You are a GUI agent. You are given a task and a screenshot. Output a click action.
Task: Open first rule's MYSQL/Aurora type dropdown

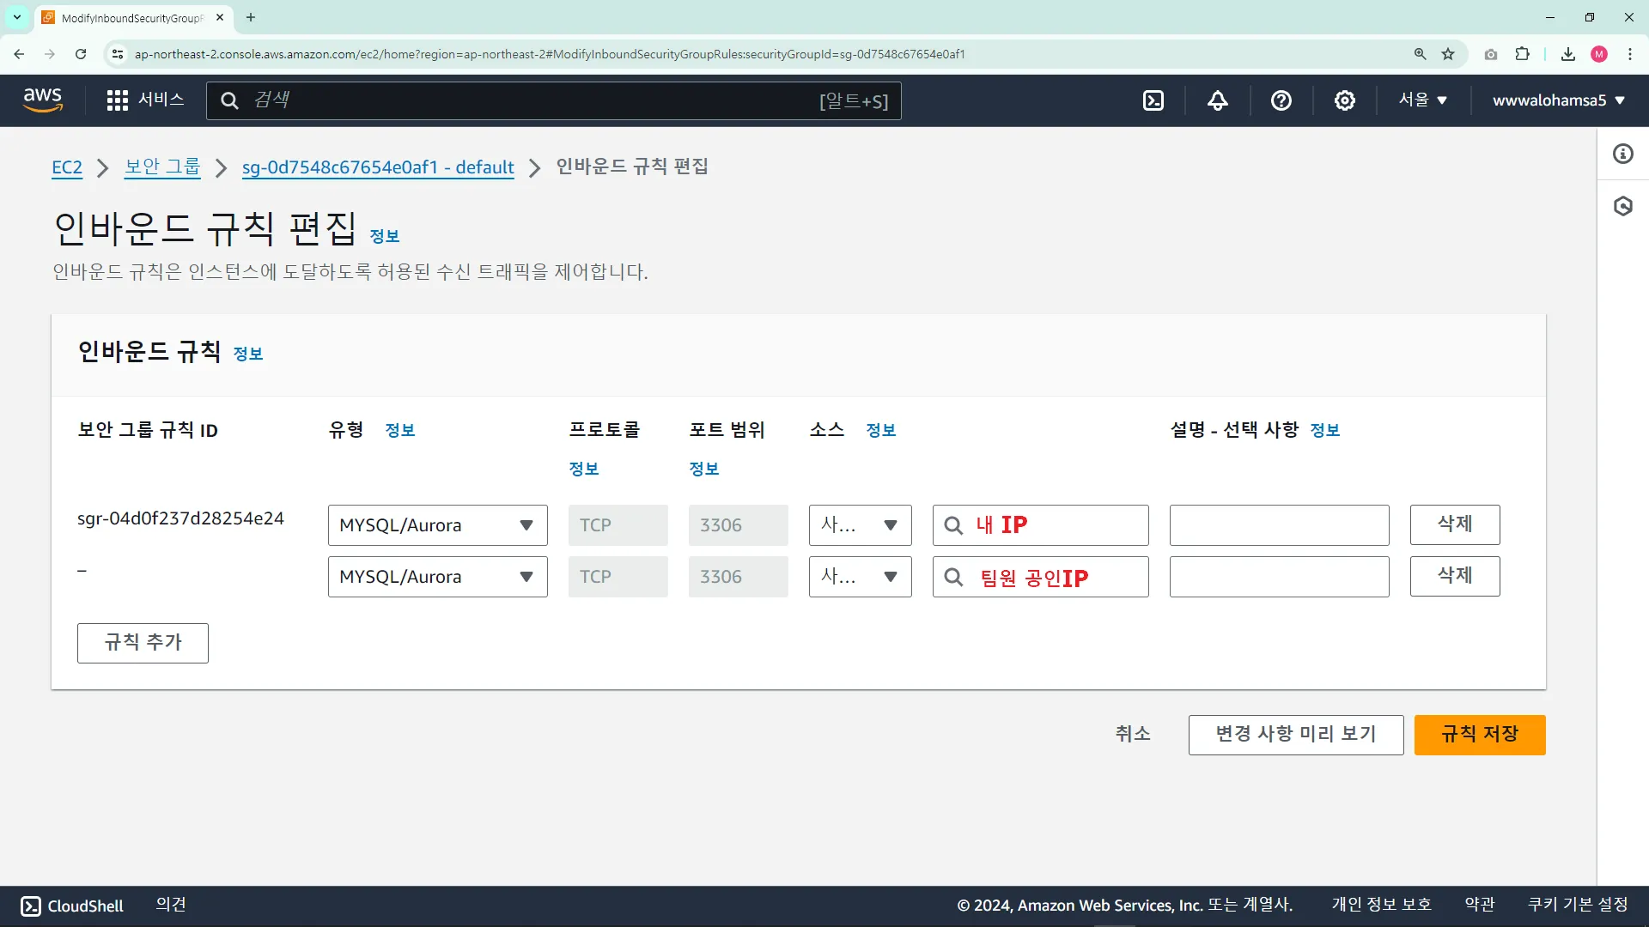437,525
